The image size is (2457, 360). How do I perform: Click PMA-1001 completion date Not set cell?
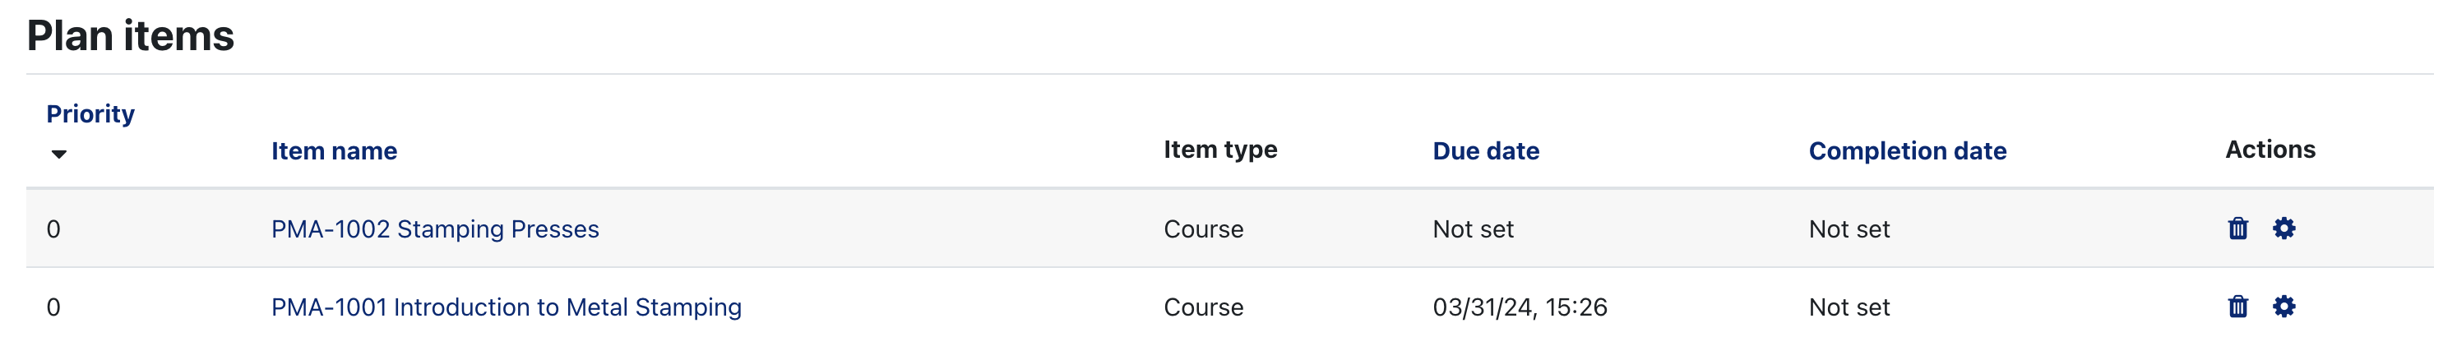[x=1849, y=307]
